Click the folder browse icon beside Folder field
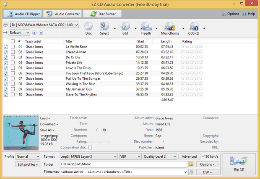 coord(191,164)
